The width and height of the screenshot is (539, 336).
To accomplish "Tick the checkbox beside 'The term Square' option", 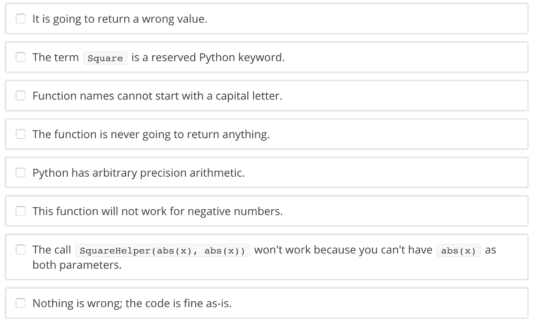I will (x=21, y=57).
